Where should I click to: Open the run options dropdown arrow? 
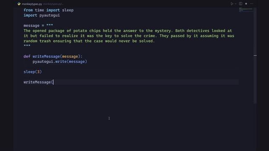pos(235,4)
